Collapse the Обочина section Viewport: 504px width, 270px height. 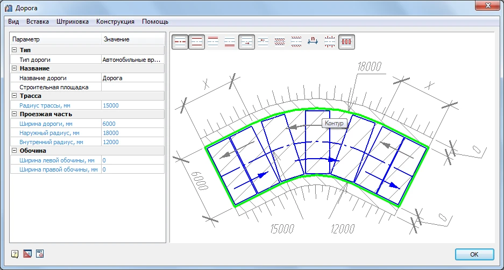tap(14, 151)
